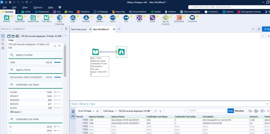Click the Open folder icon in title bar

(x=6, y=2)
